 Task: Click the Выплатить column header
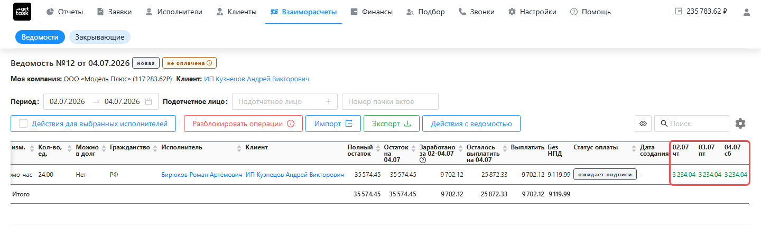pyautogui.click(x=527, y=148)
